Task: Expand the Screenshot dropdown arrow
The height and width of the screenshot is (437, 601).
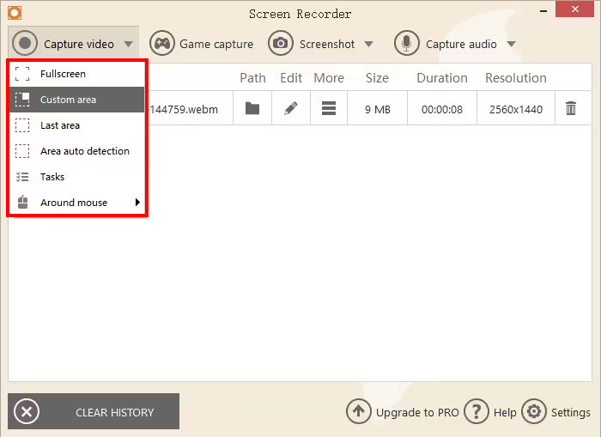Action: (x=368, y=44)
